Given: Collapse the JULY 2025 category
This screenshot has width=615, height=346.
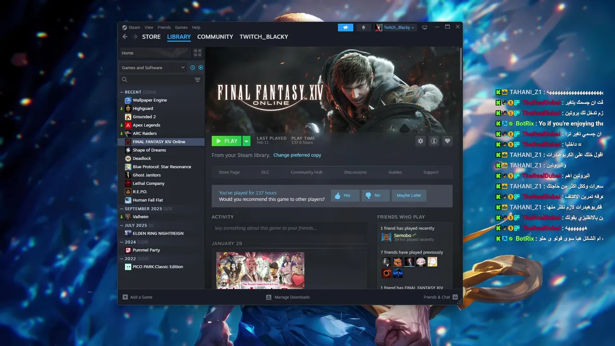Looking at the screenshot, I should point(122,225).
